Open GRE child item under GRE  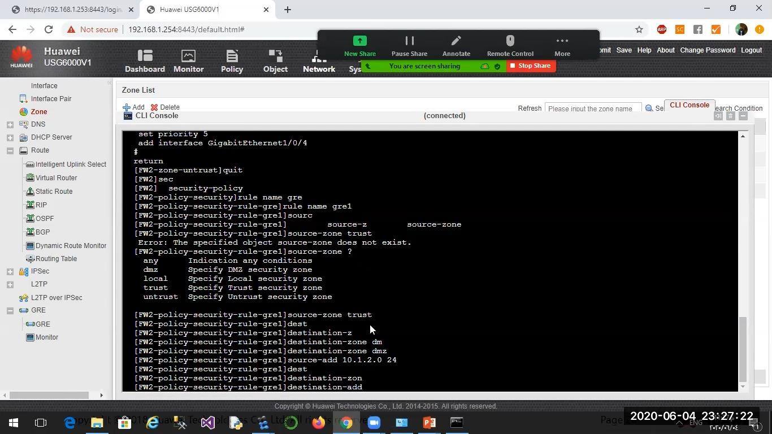43,324
